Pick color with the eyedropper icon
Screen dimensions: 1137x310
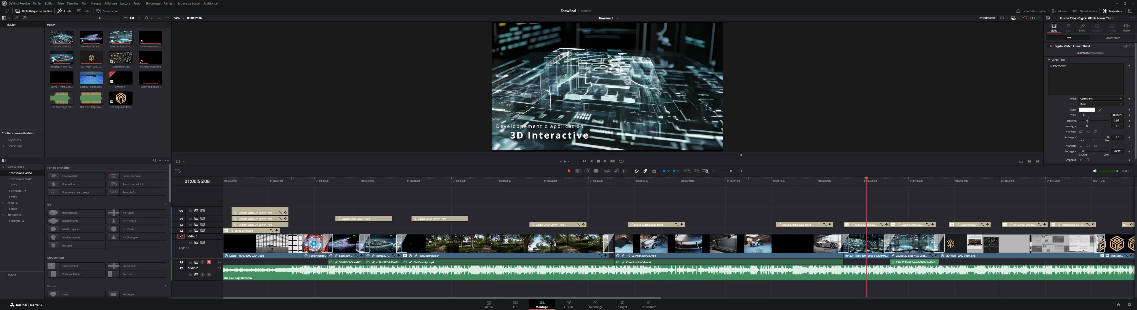[1100, 110]
